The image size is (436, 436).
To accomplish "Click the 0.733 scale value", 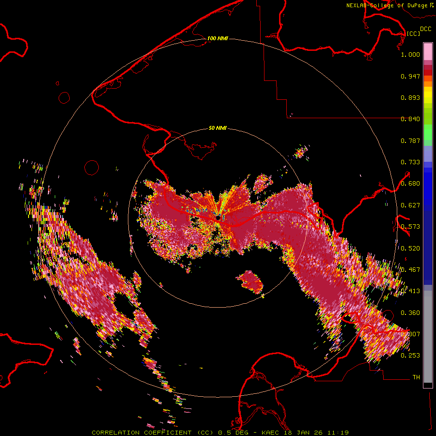I will pyautogui.click(x=410, y=162).
